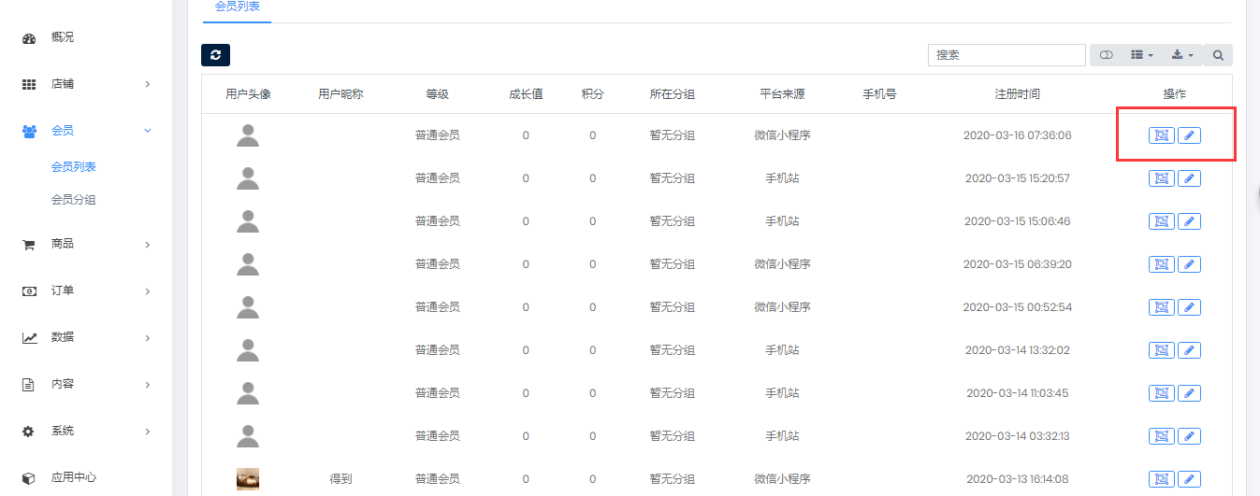The height and width of the screenshot is (496, 1260).
Task: Switch to the 会员列表 tab
Action: click(x=237, y=7)
